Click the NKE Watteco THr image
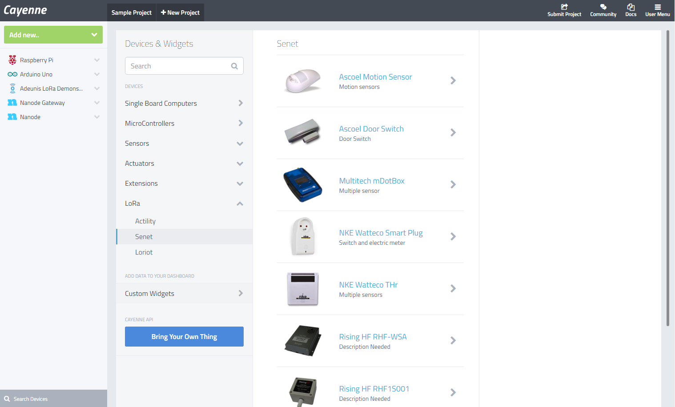 tap(303, 289)
